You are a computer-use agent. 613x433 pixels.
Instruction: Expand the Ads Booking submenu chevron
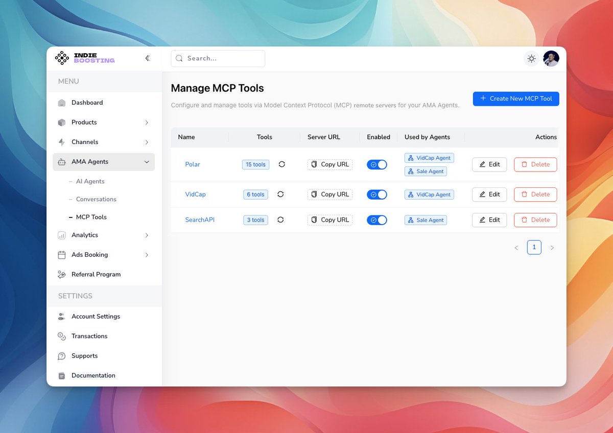[147, 255]
